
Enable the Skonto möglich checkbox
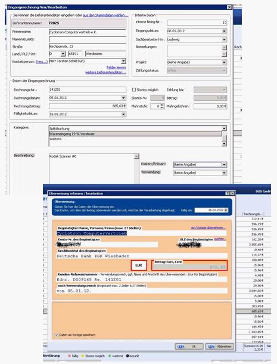coord(134,90)
